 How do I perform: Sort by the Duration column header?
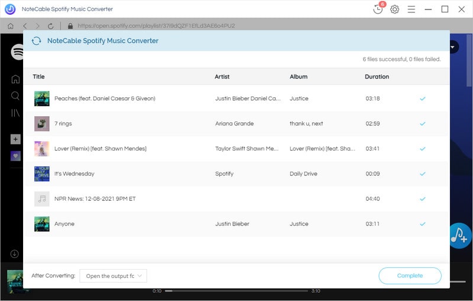pos(377,77)
